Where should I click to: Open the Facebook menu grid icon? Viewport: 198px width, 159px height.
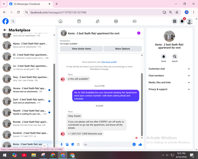click(175, 21)
